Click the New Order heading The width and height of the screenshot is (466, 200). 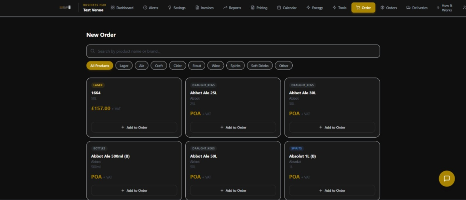point(101,35)
